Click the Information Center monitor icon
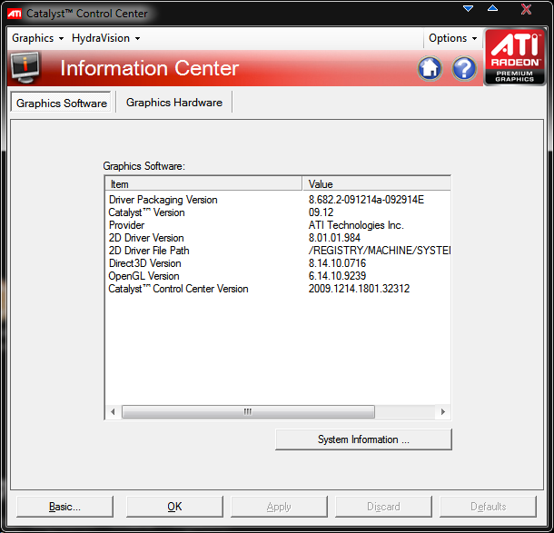 pos(25,67)
